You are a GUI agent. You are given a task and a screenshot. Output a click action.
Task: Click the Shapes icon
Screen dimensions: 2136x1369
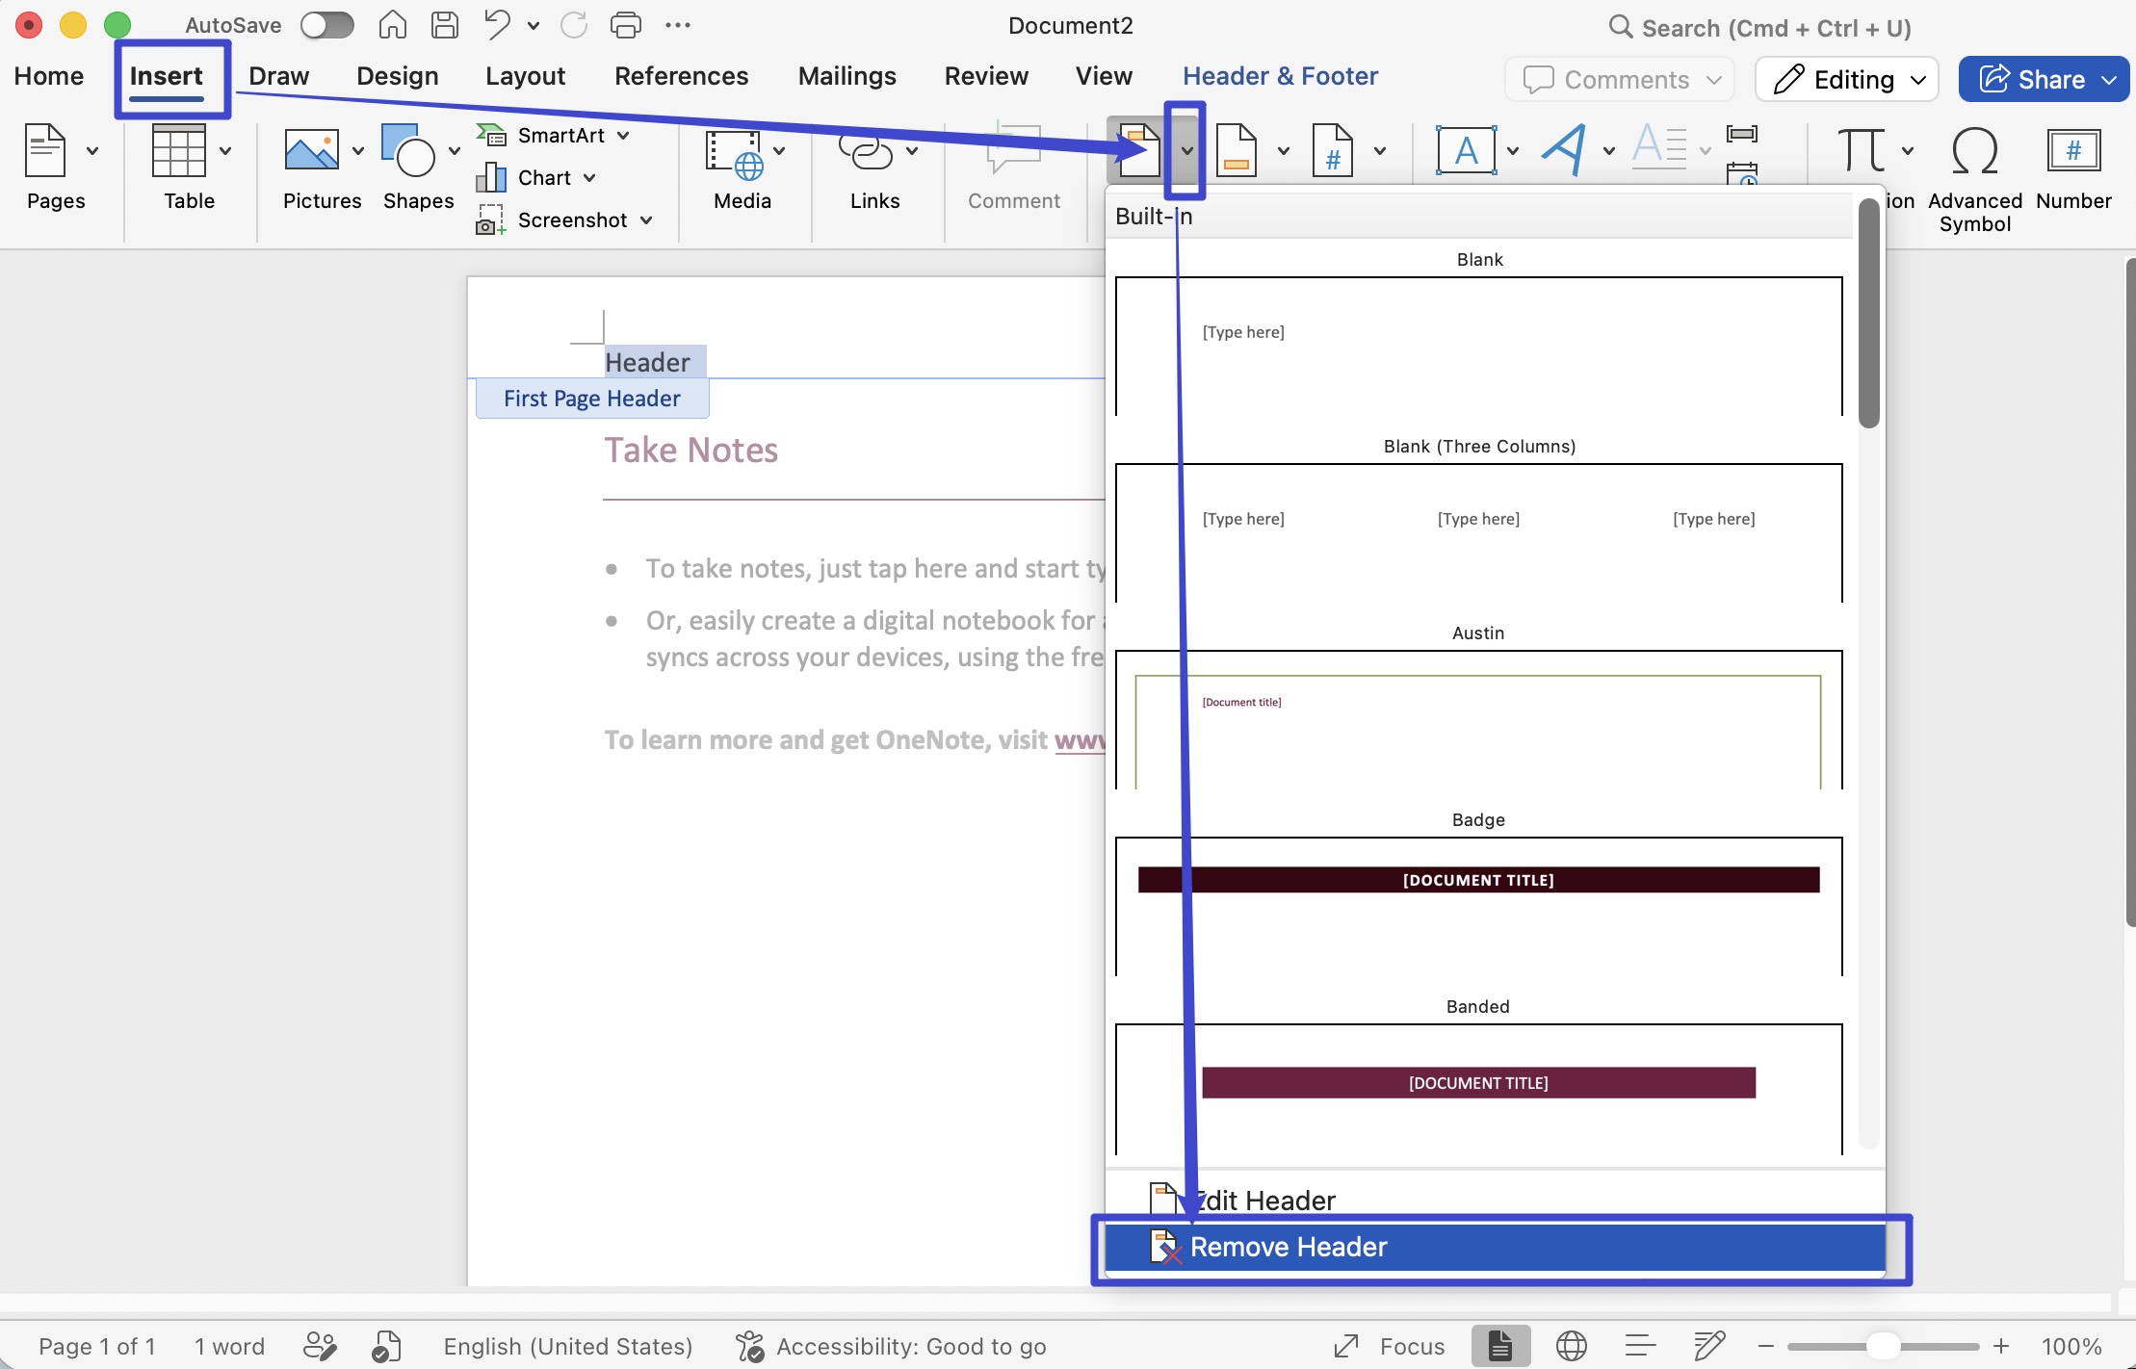[408, 150]
